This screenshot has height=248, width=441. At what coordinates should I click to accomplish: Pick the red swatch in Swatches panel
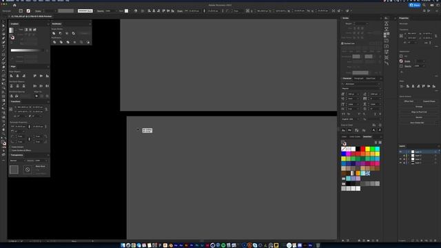tap(363, 149)
